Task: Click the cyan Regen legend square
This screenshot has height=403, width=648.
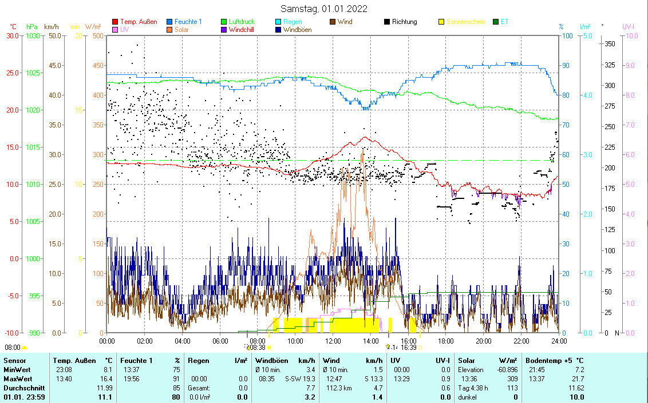Action: tap(278, 22)
